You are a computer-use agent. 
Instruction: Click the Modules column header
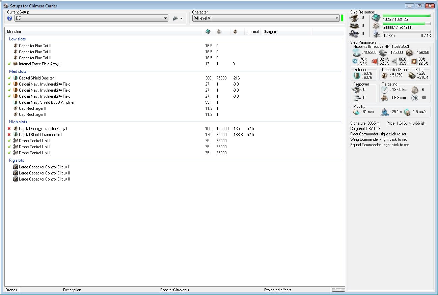pos(104,32)
